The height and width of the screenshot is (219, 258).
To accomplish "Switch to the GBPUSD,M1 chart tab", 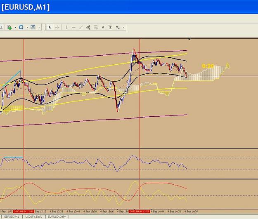I will [x=12, y=217].
